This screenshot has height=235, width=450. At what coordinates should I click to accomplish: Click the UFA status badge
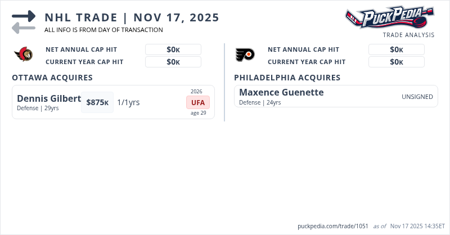tap(198, 102)
